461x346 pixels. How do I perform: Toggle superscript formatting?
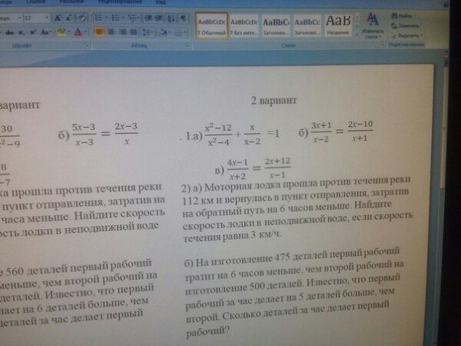tap(33, 32)
